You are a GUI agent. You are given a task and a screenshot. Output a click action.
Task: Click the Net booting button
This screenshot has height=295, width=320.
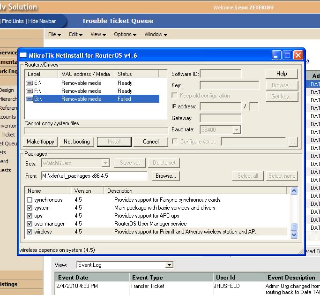77,142
